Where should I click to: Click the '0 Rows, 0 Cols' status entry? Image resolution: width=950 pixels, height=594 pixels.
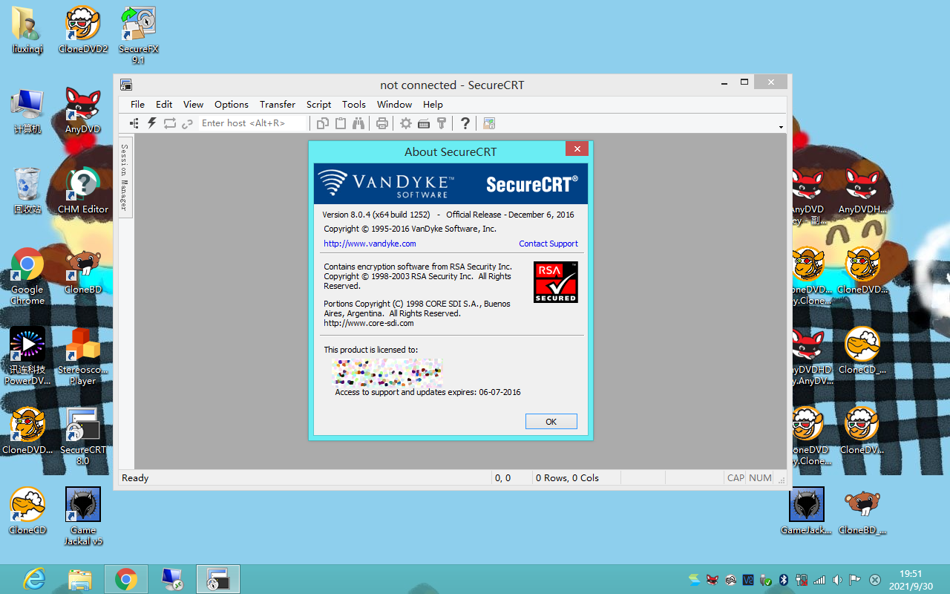click(x=567, y=478)
